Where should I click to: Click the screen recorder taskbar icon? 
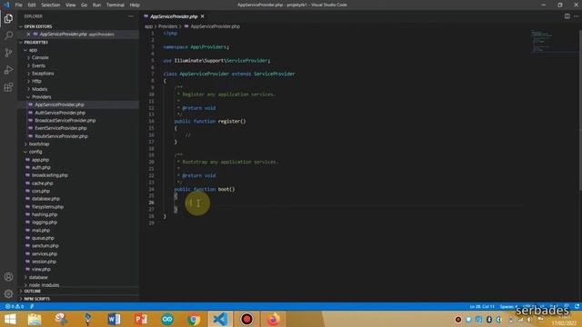pos(246,319)
